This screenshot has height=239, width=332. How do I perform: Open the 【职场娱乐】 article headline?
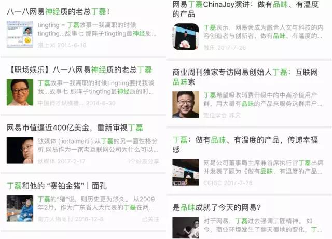point(80,69)
